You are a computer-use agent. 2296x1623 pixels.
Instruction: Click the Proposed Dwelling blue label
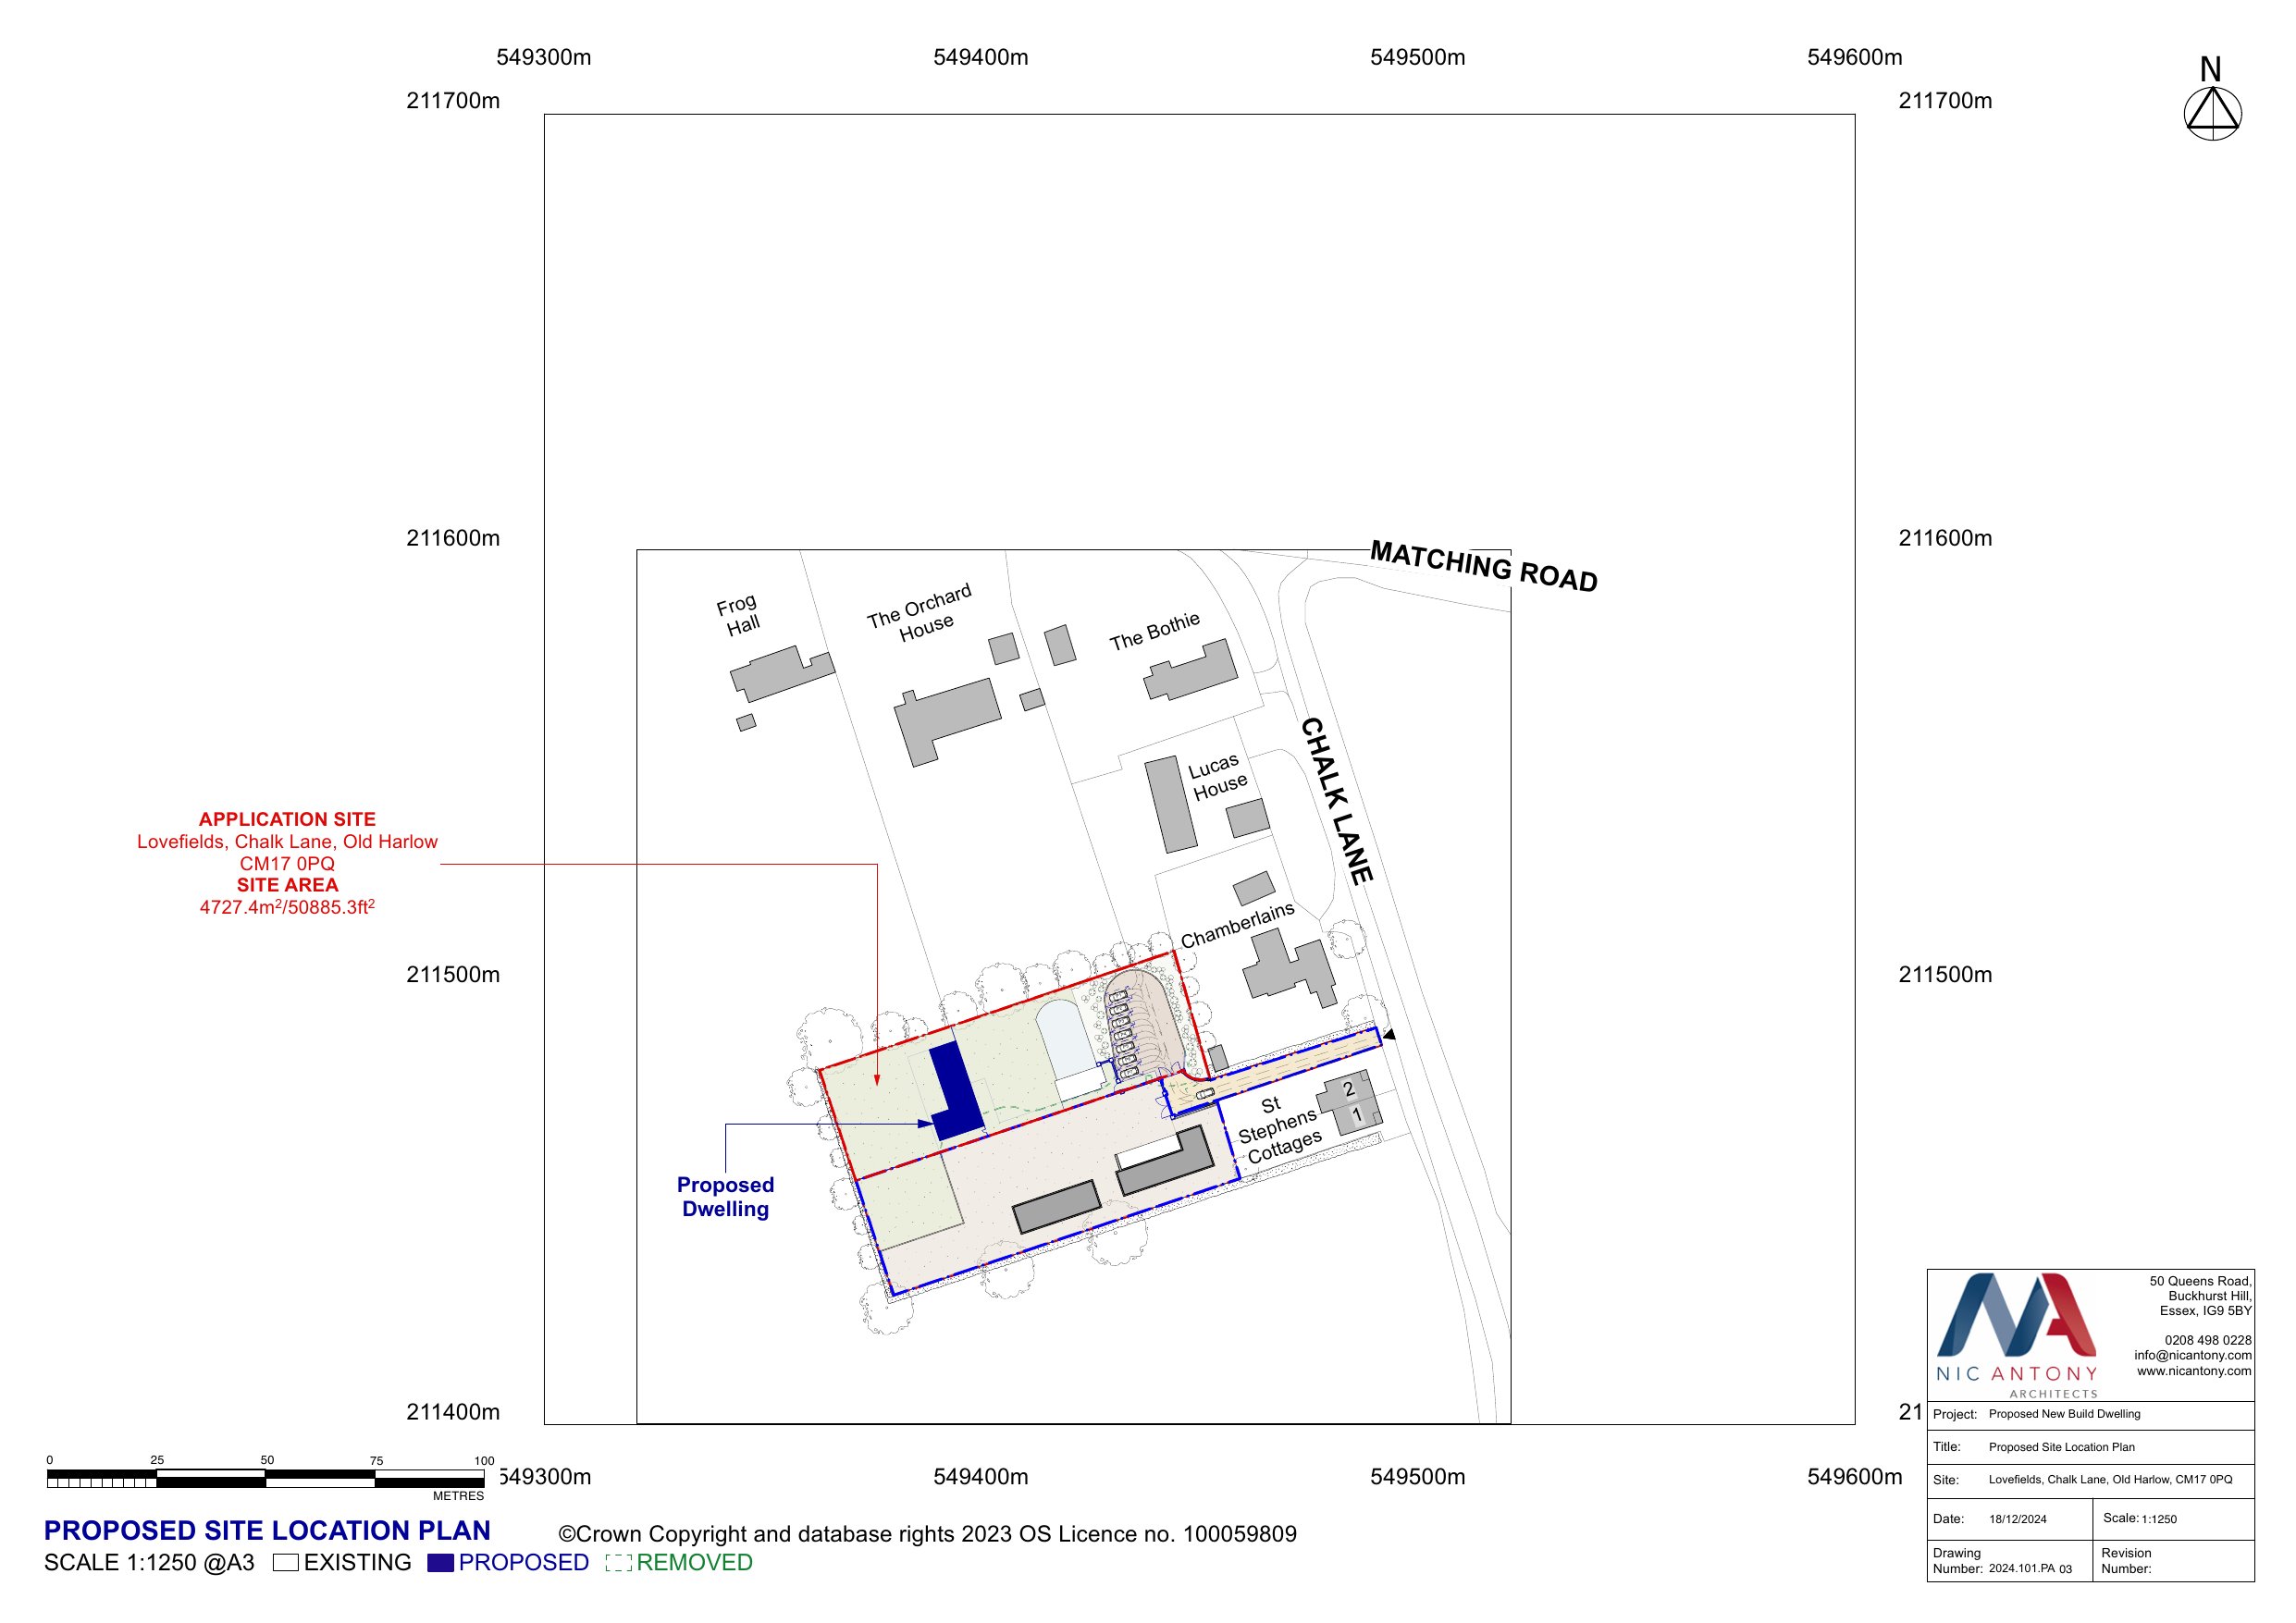(x=725, y=1196)
